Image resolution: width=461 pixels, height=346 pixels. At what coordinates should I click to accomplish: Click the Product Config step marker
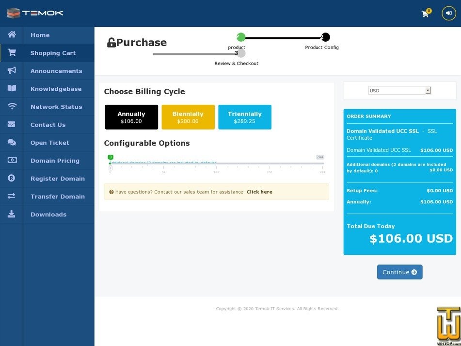coord(325,37)
